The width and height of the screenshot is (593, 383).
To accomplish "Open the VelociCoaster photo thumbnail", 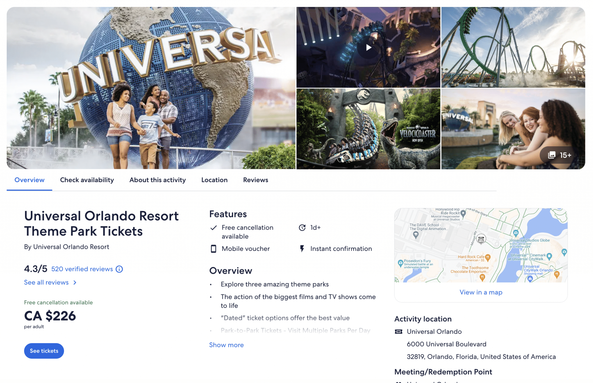I will coord(368,128).
